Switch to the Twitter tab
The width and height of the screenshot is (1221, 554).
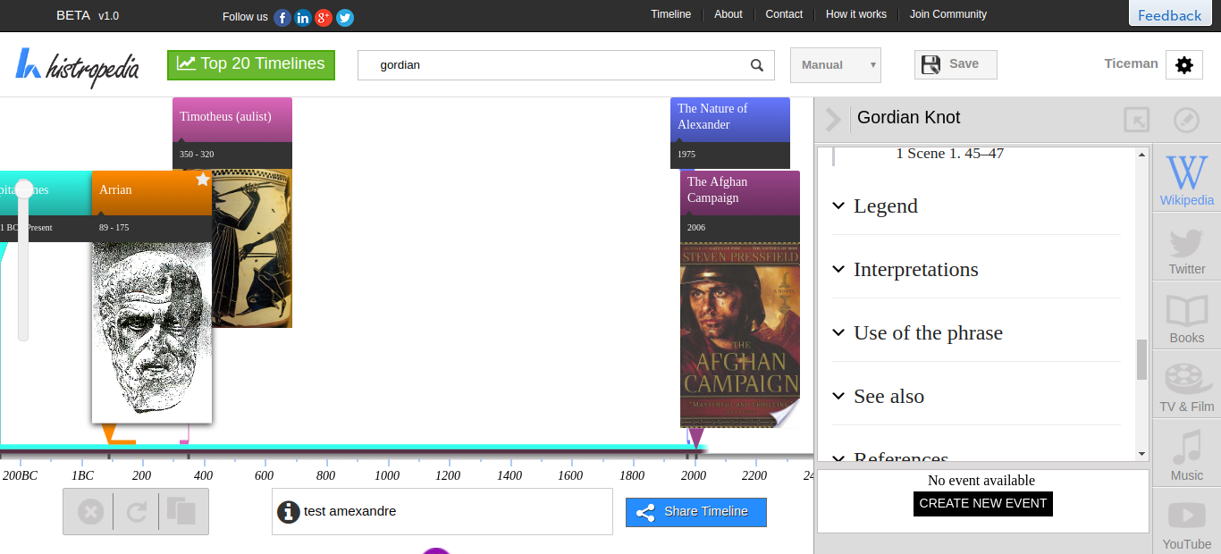(x=1186, y=247)
